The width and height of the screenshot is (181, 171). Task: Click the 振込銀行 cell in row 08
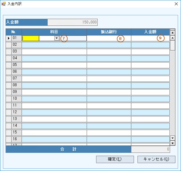pos(109,85)
